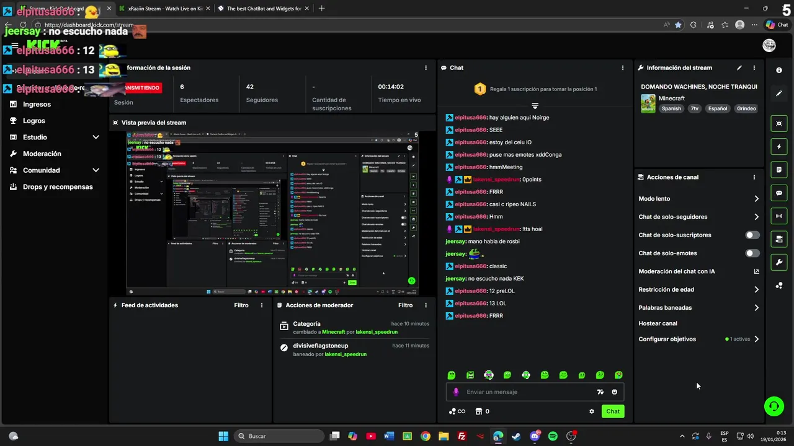Screen dimensions: 794x446
Task: Toggle the stream preview widget icon
Action: 779,123
